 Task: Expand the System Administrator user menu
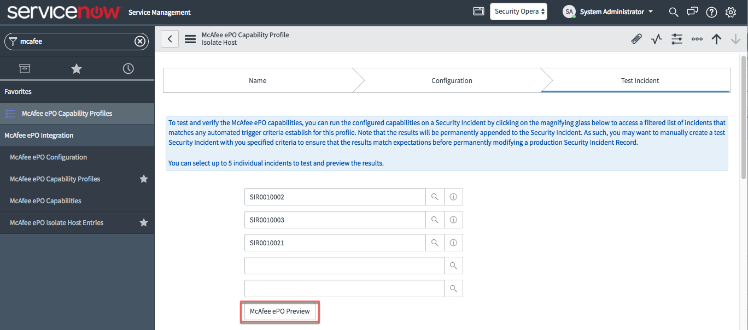click(616, 11)
